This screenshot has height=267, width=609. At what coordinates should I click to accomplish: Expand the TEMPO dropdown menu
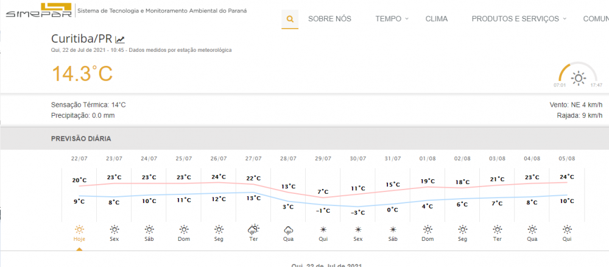(392, 19)
